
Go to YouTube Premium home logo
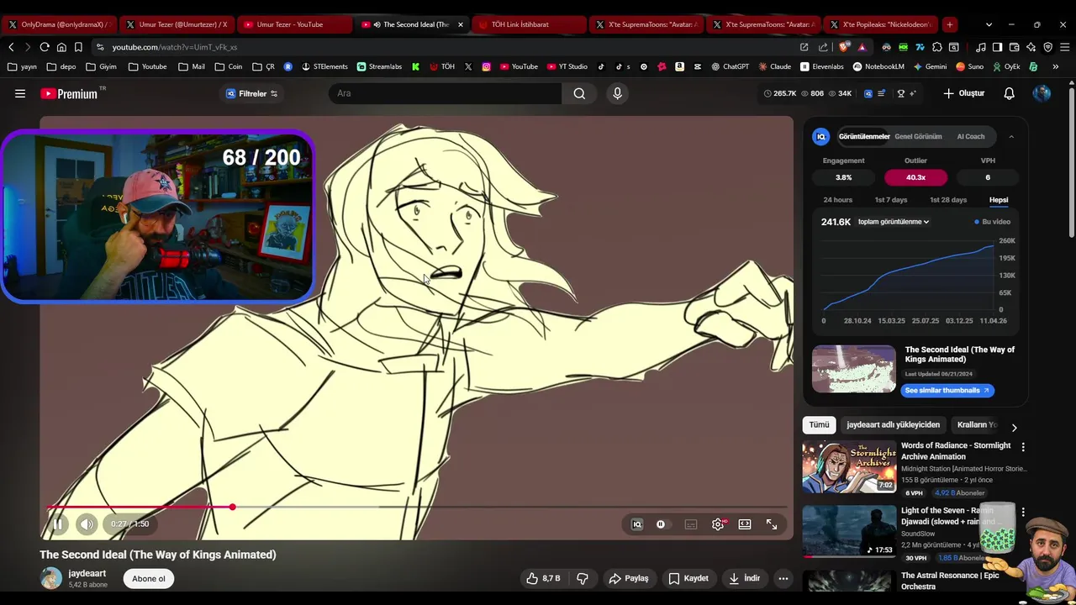69,93
